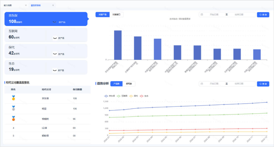Toggle 京东保 series in trend legend

(110, 96)
